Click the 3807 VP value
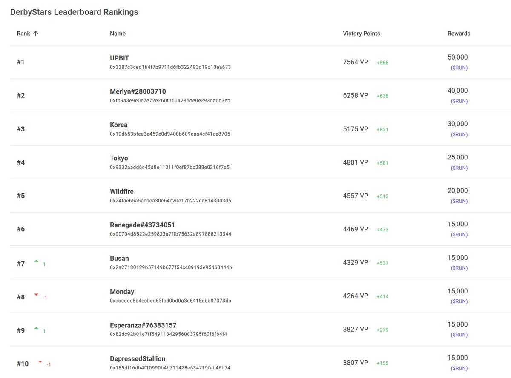The height and width of the screenshot is (378, 511). pyautogui.click(x=356, y=363)
